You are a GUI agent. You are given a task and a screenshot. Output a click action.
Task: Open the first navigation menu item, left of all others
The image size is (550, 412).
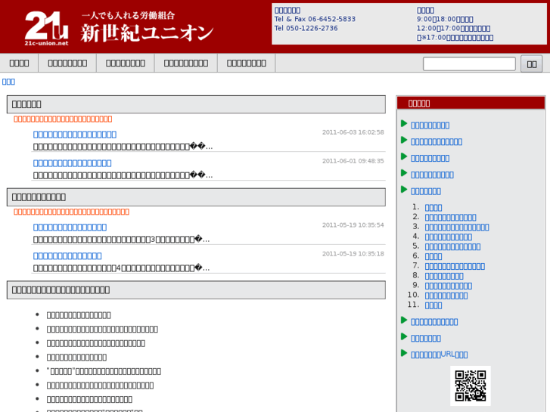pyautogui.click(x=19, y=63)
